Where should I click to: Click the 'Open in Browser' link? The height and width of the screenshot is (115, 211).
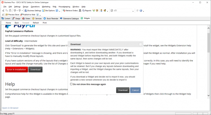(x=10, y=108)
